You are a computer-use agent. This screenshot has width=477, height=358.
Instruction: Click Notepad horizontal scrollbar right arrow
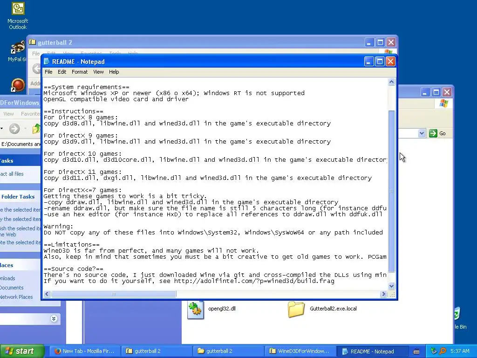[x=383, y=294]
